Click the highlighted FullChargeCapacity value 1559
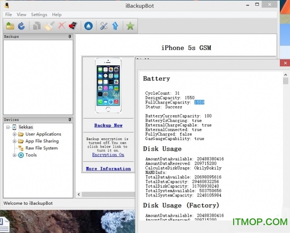The image size is (290, 233). coord(199,102)
